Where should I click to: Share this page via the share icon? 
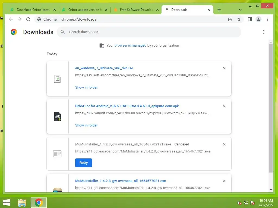point(230,19)
